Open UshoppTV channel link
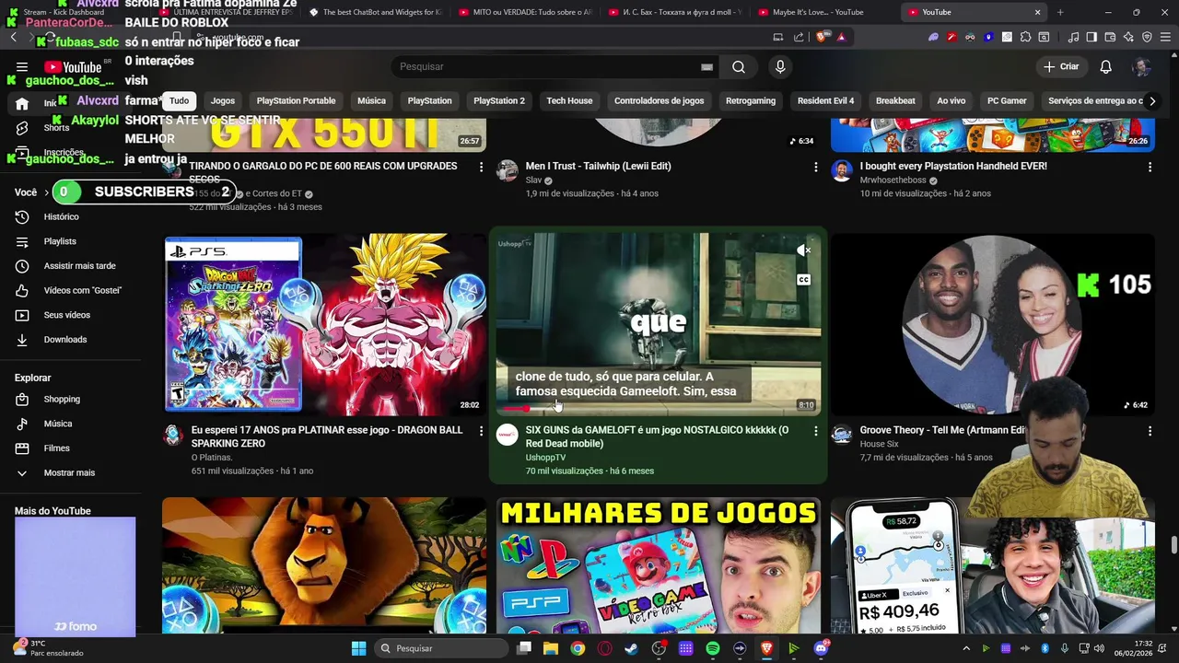 coord(545,458)
